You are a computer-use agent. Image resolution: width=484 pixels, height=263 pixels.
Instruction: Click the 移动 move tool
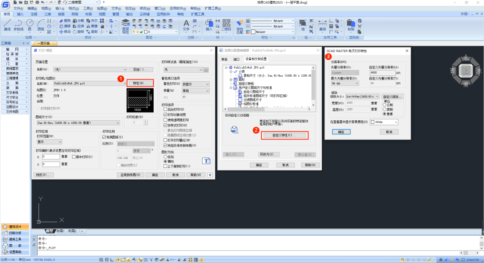click(x=65, y=32)
